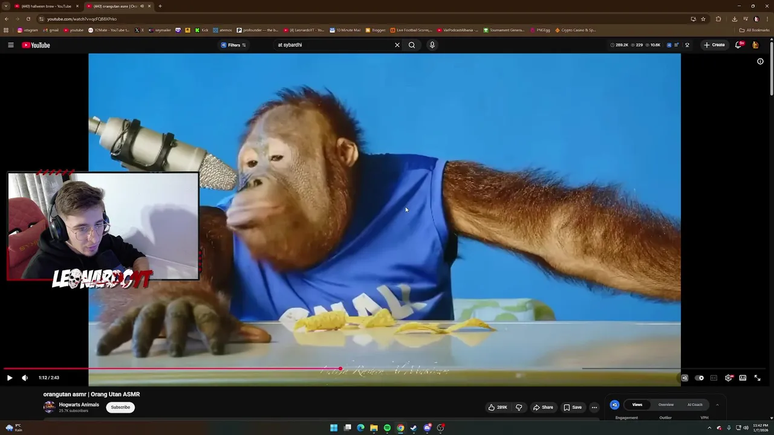The height and width of the screenshot is (435, 774).
Task: Open the YouTube notifications bell
Action: (739, 45)
